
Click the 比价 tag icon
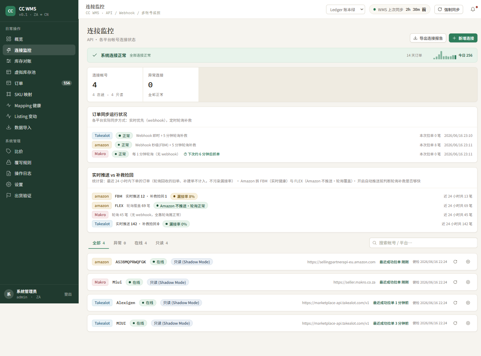click(9, 151)
